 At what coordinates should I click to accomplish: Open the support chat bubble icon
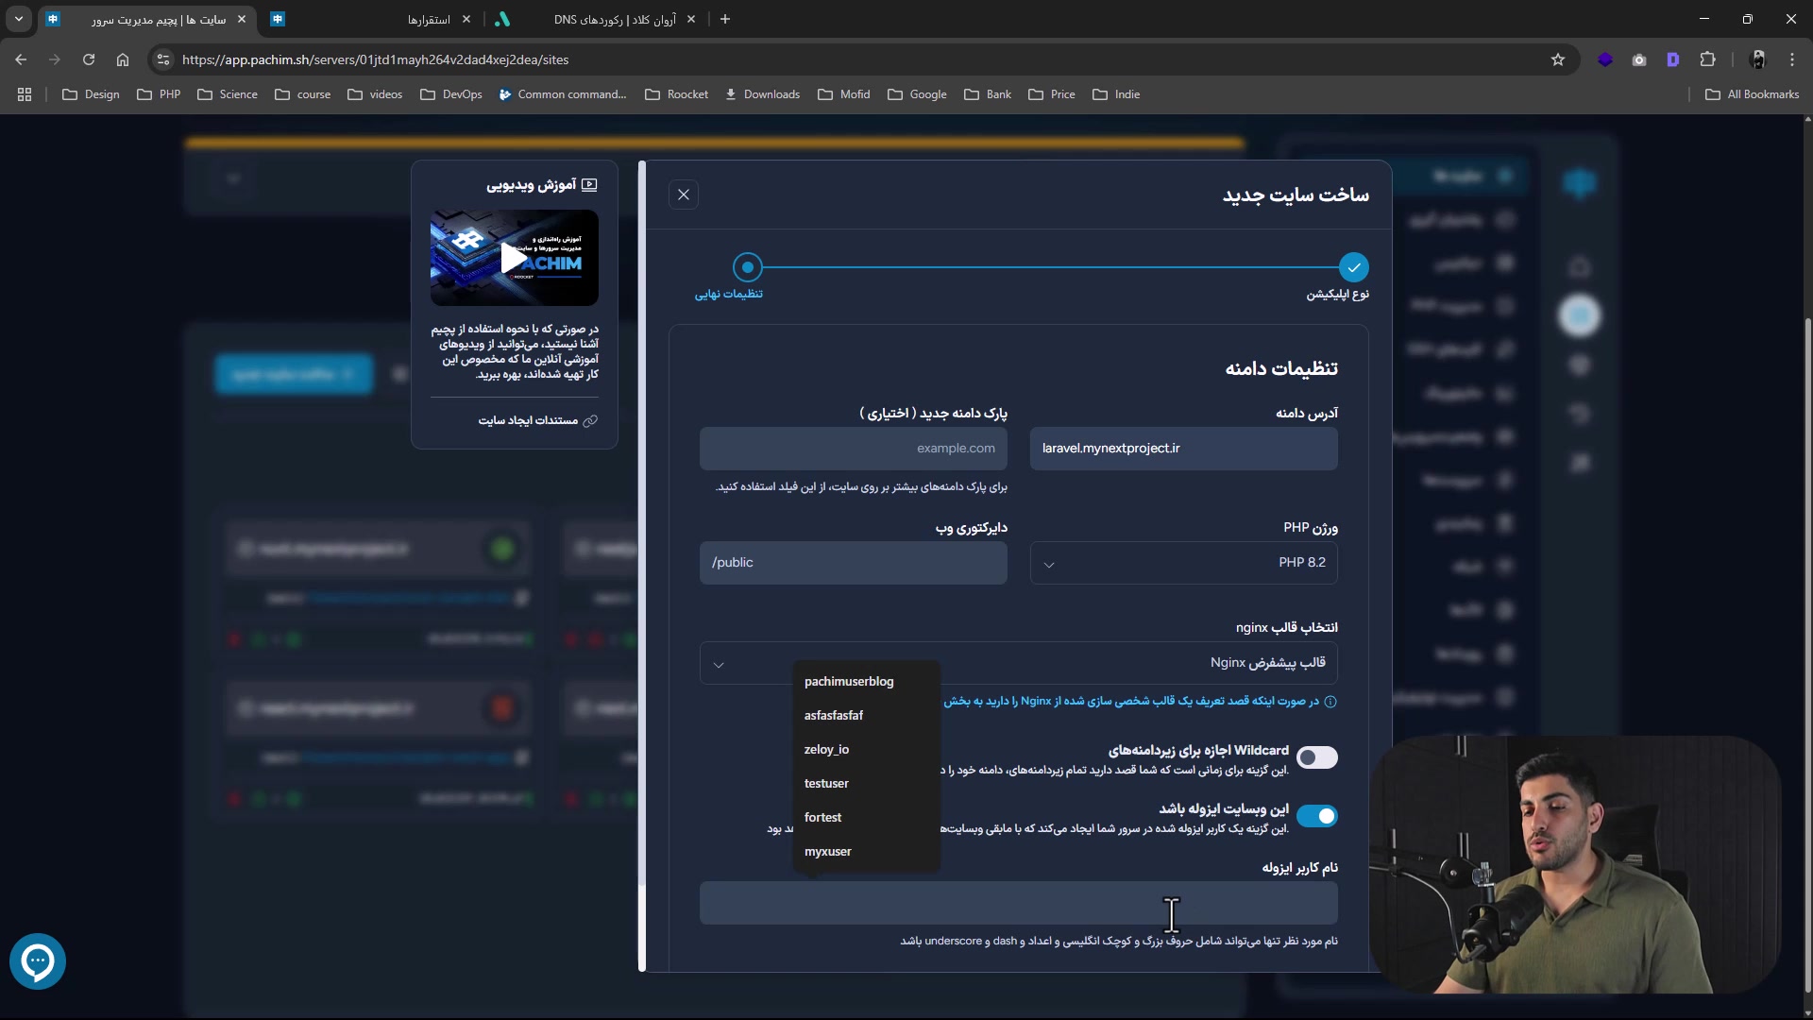[x=38, y=961]
